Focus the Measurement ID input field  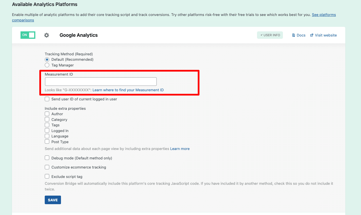(x=101, y=82)
